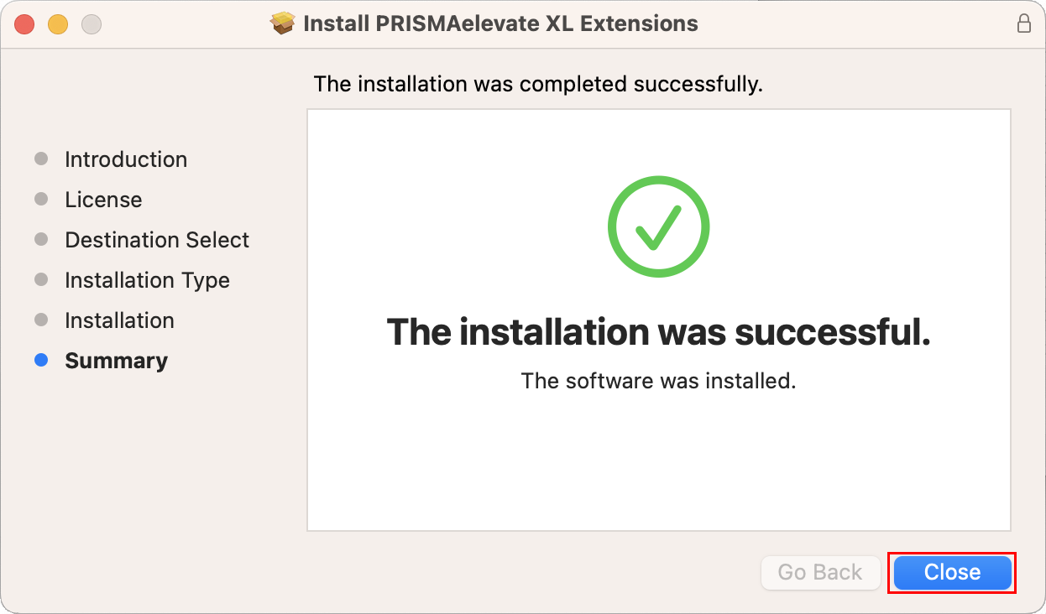Screen dimensions: 1046x614
Task: Click 'The software was installed.' text
Action: point(658,381)
